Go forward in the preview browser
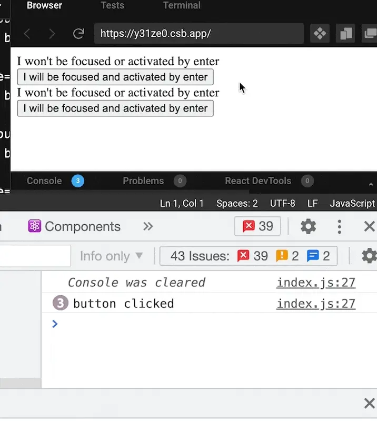This screenshot has height=421, width=377. 52,34
